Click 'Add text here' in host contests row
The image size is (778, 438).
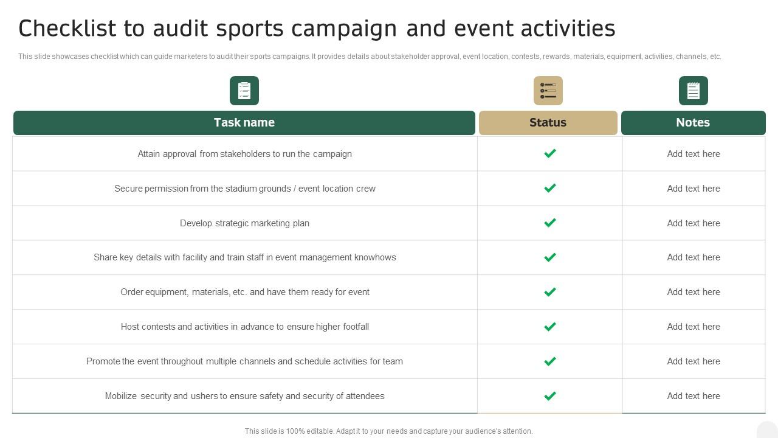pyautogui.click(x=694, y=327)
